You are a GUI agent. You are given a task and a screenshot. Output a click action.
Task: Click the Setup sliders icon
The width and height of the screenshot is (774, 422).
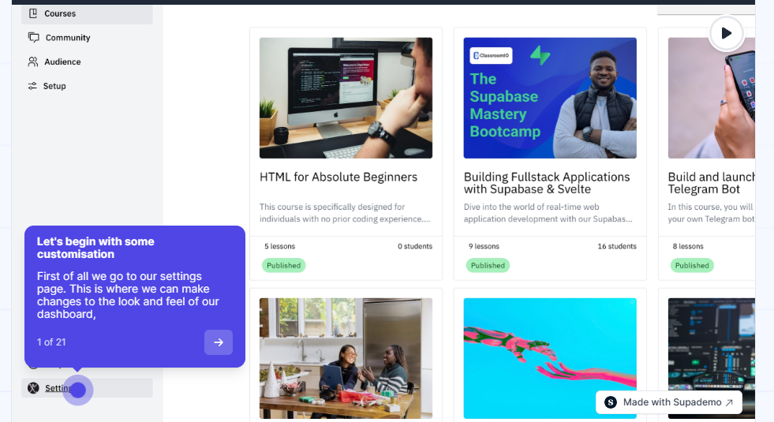point(32,86)
